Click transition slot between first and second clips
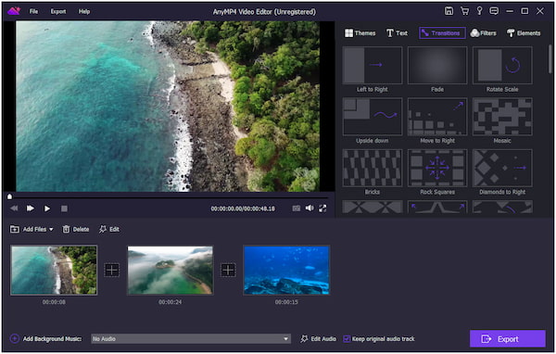556x354 pixels. [x=112, y=271]
